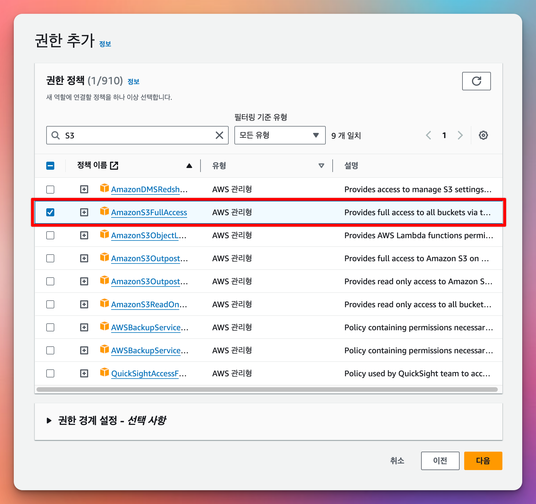This screenshot has width=536, height=504.
Task: Click the 다음 button
Action: [x=483, y=461]
